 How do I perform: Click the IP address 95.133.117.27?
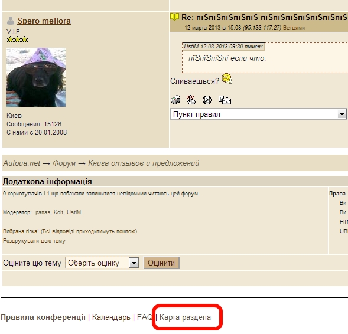click(262, 28)
